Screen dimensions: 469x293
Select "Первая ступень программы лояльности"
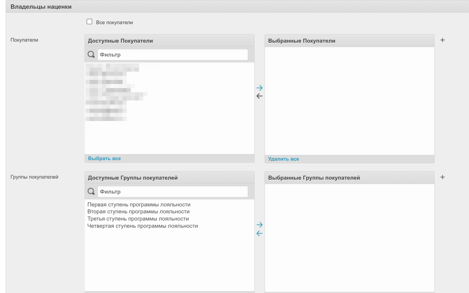(x=139, y=205)
